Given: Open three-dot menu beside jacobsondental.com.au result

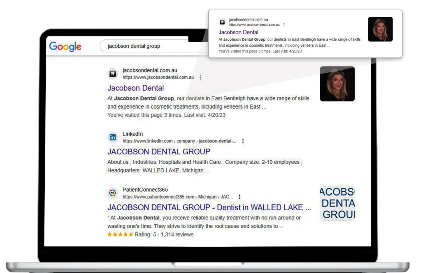Looking at the screenshot, I should pyautogui.click(x=200, y=78).
